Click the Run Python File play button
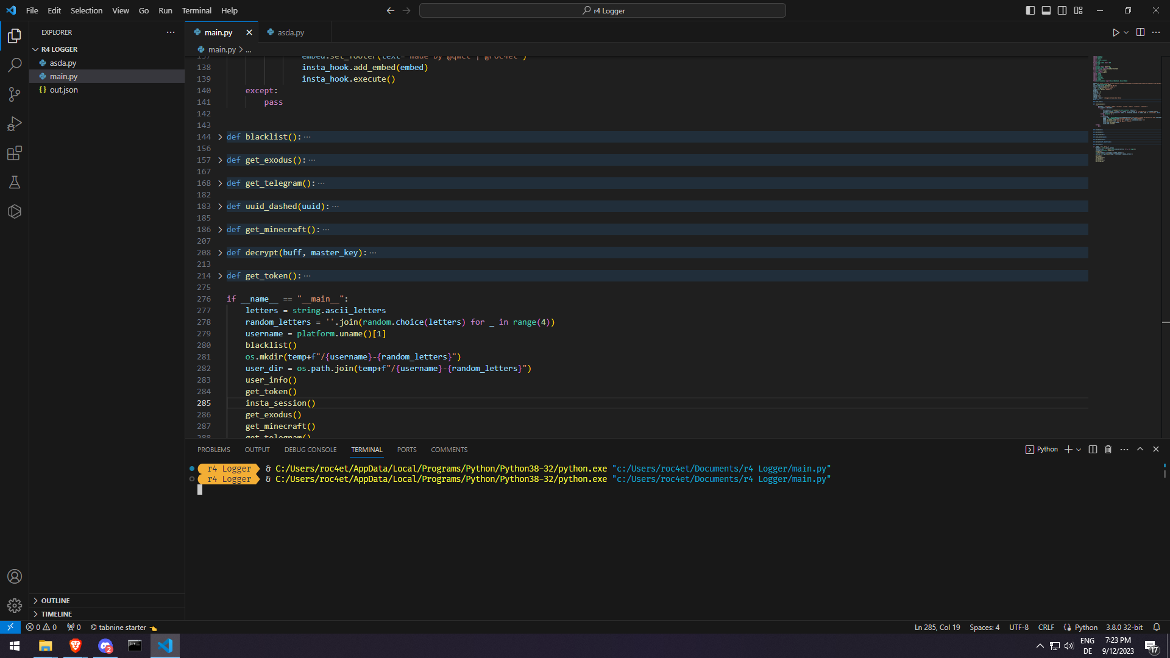The image size is (1170, 658). pyautogui.click(x=1115, y=32)
